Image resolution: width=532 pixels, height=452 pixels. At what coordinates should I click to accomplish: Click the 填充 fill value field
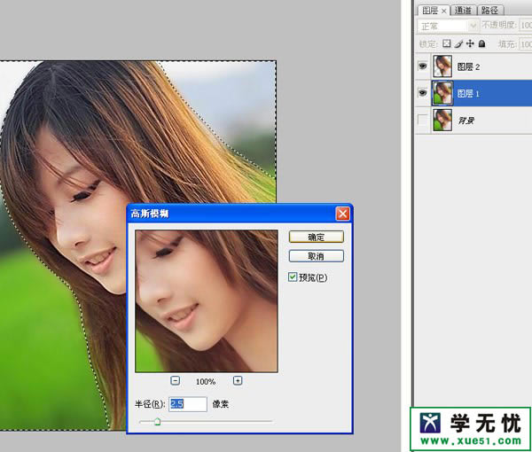pos(526,44)
